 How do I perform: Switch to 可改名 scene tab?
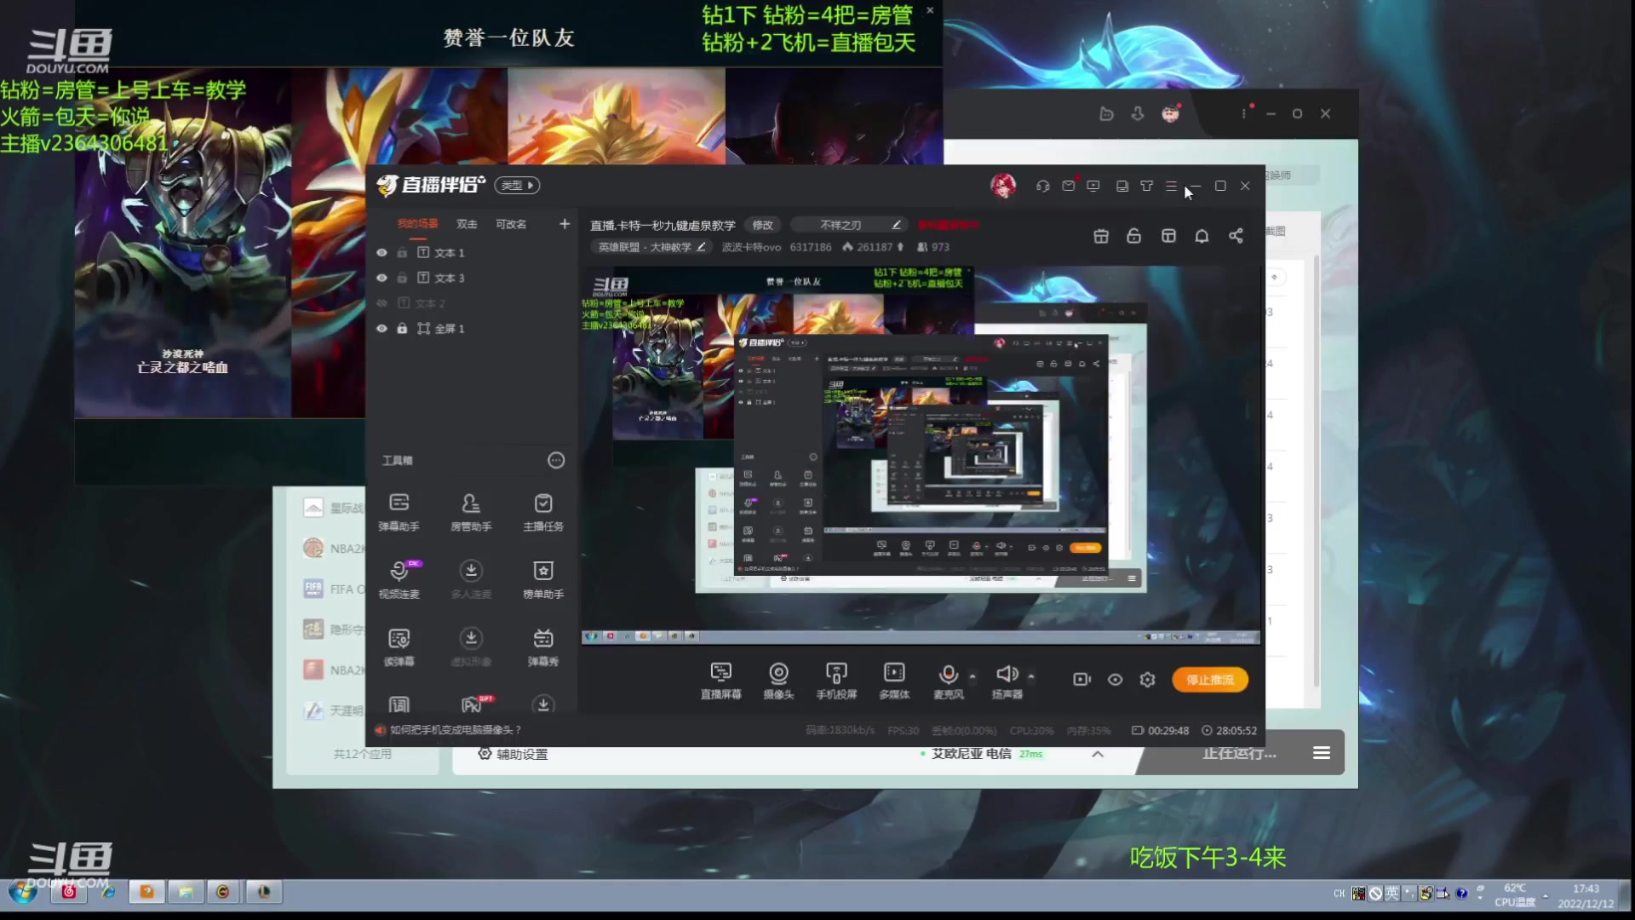click(511, 224)
